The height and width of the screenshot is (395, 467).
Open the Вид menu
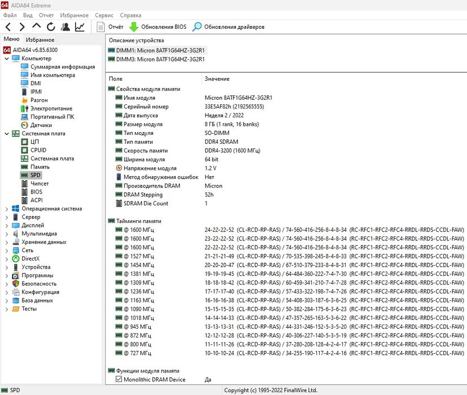(28, 15)
